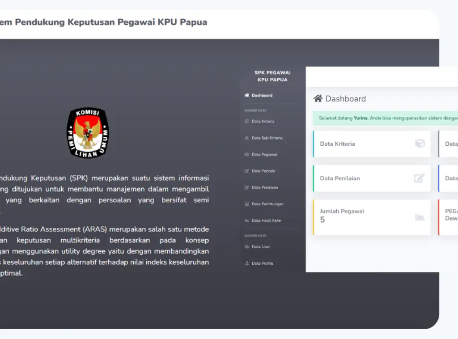This screenshot has height=339, width=458.
Task: Click the home icon beside sidebar Dashboard
Action: click(x=247, y=95)
